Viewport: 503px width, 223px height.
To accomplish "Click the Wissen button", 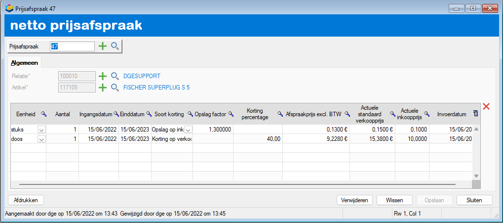I will coord(394,200).
